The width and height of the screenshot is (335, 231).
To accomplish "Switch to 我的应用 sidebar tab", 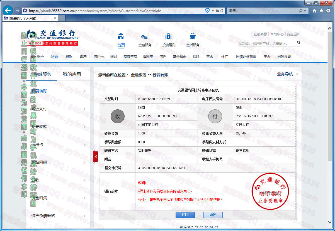I will tap(72, 74).
